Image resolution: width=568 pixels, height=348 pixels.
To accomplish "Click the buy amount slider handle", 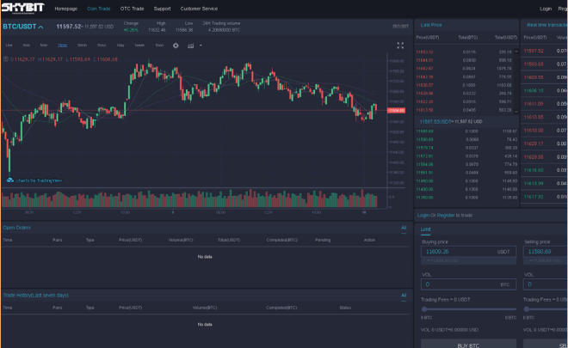I will click(x=424, y=309).
